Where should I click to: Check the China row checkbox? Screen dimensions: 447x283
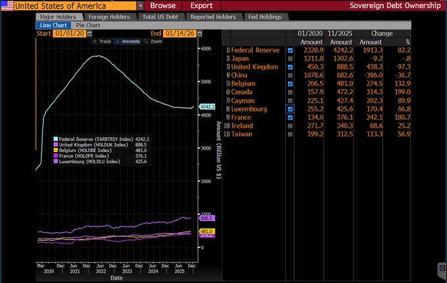pos(291,76)
